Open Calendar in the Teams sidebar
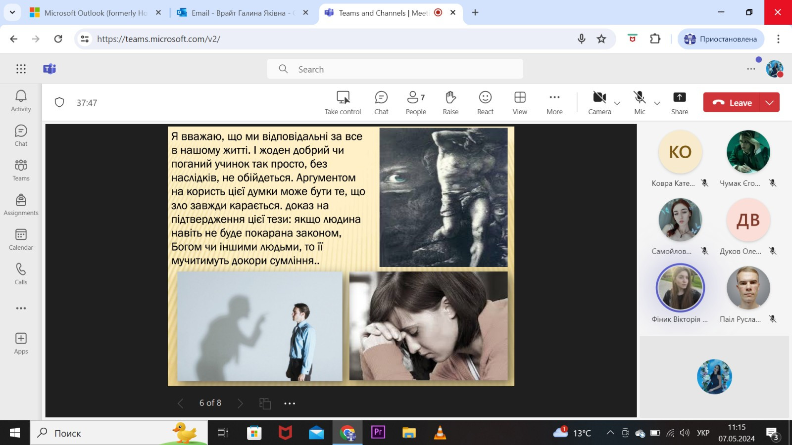 [21, 239]
